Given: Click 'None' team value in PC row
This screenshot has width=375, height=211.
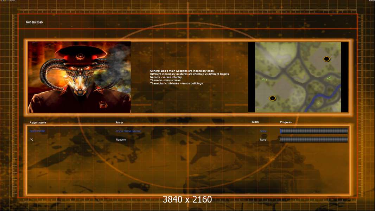Looking at the screenshot, I should tap(263, 140).
